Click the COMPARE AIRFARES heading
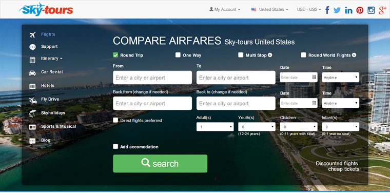Screen dimensions: 390x193 pyautogui.click(x=167, y=41)
